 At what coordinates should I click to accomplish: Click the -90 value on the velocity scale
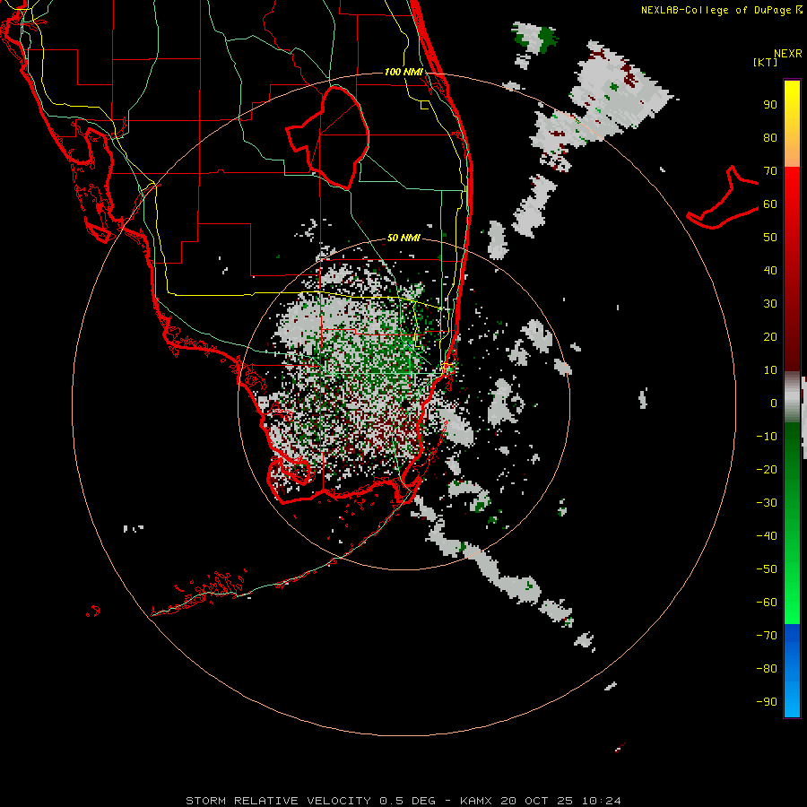click(x=767, y=702)
